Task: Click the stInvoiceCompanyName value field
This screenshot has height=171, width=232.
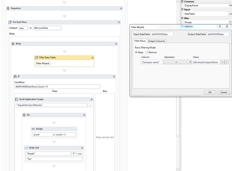Action: coord(206,62)
